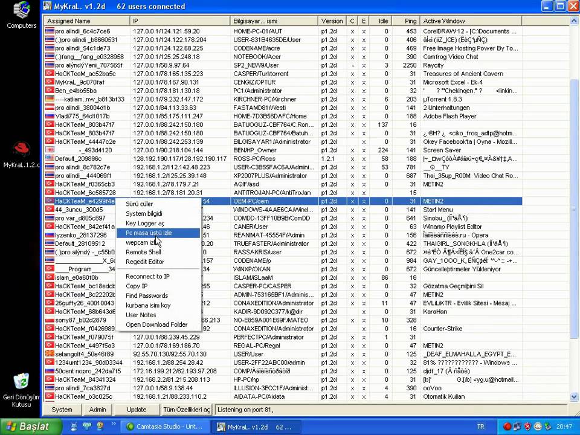The height and width of the screenshot is (435, 580).
Task: Click the Update button at the bottom
Action: 137,410
